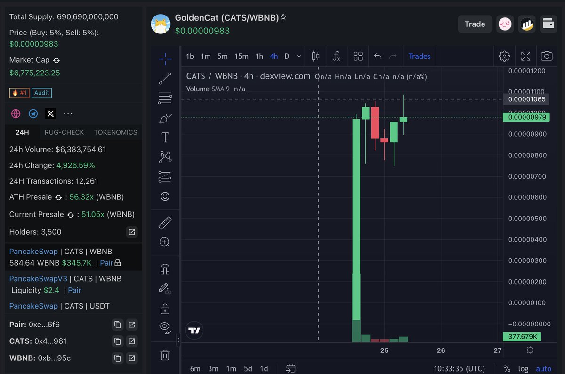Toggle magnet snapping mode
Screen dimensions: 565x374
165,269
